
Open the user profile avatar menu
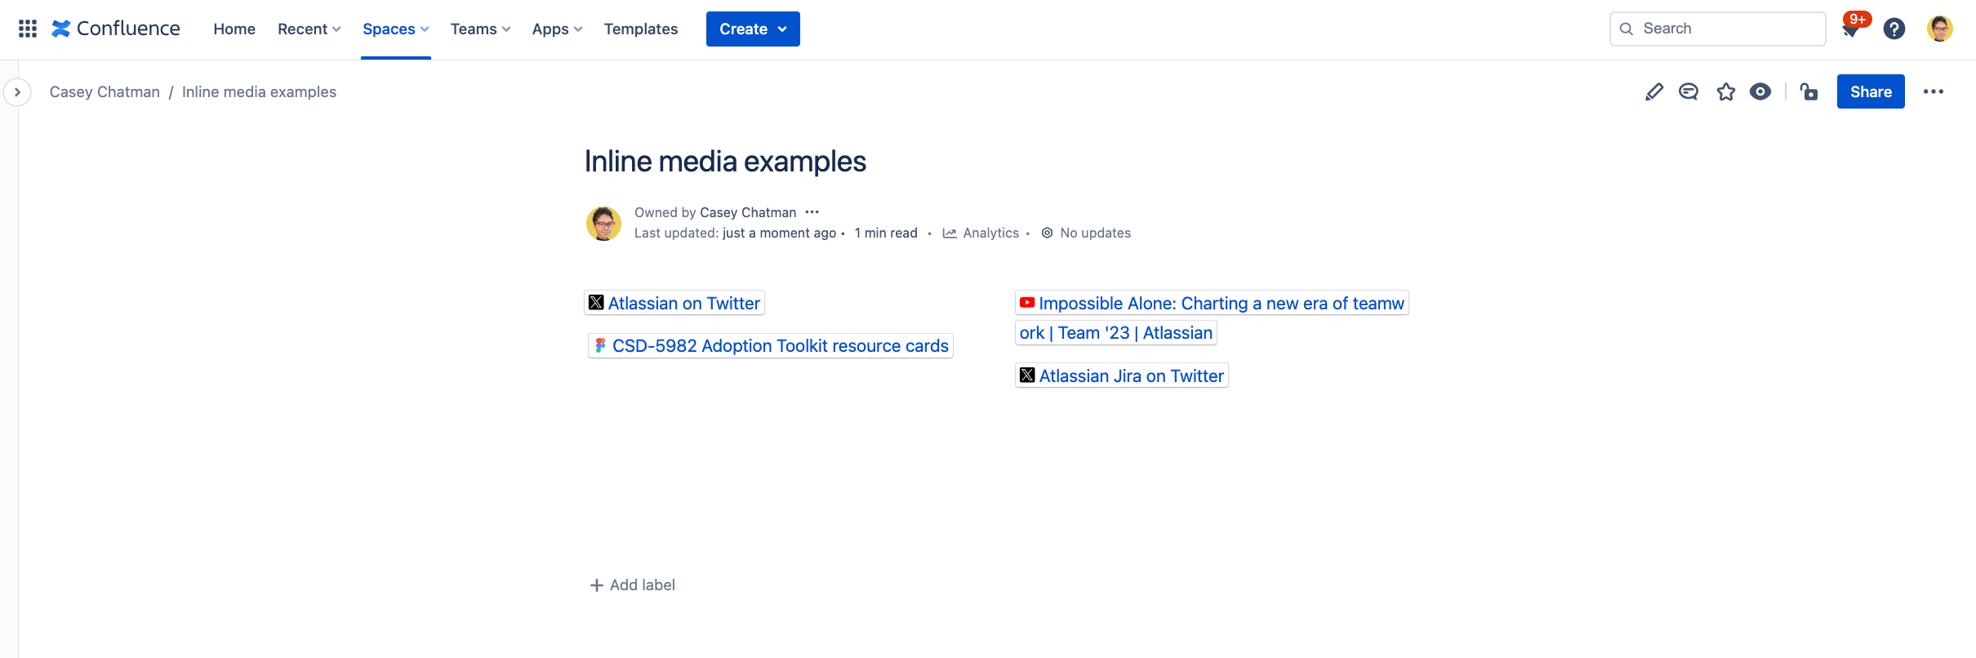[1939, 29]
